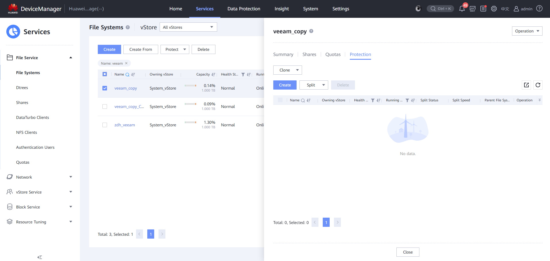Viewport: 550px width, 261px height.
Task: Click the export icon beside refresh
Action: [x=526, y=85]
